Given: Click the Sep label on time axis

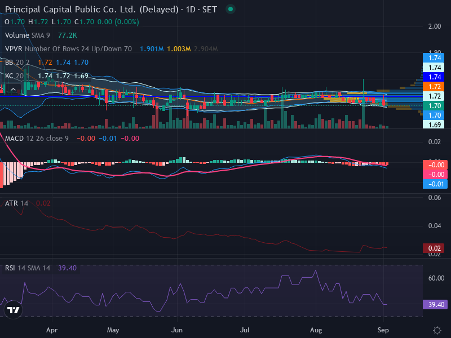Looking at the screenshot, I should [383, 330].
